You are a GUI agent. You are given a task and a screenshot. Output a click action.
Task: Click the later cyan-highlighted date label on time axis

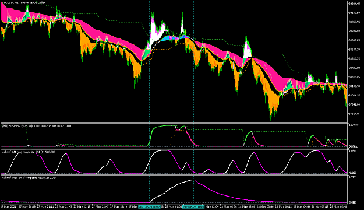(x=193, y=206)
